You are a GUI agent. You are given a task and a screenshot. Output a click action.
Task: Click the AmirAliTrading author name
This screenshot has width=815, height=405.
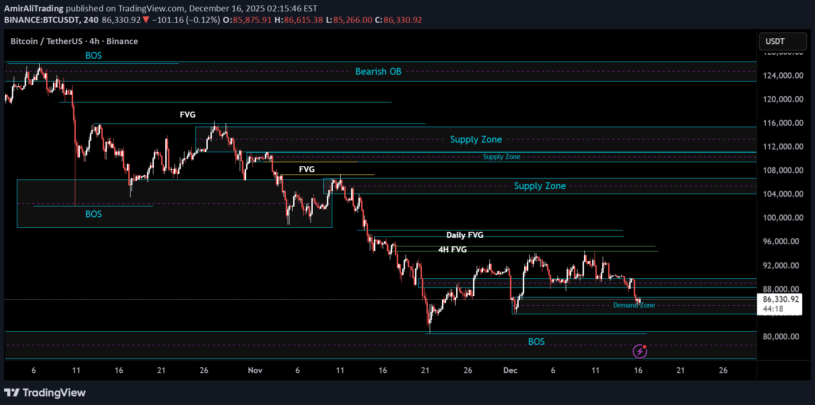coord(34,8)
